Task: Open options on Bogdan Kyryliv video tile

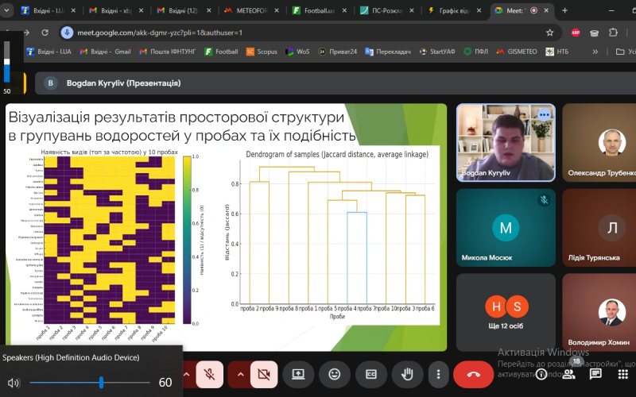Action: 544,115
